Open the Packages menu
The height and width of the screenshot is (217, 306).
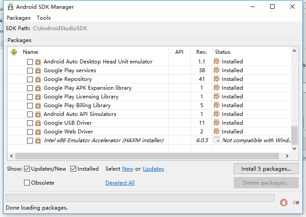pos(18,18)
